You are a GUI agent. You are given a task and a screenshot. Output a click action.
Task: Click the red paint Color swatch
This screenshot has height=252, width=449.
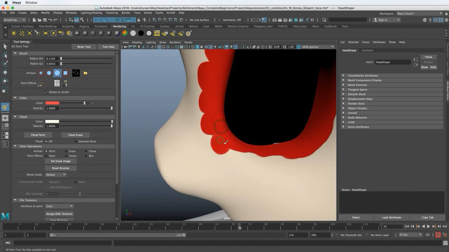tap(52, 103)
